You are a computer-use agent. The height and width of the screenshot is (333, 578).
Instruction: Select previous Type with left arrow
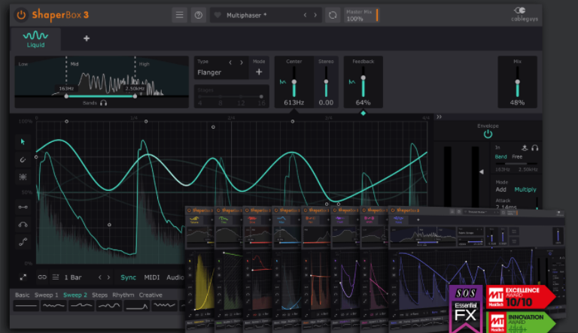tap(230, 62)
